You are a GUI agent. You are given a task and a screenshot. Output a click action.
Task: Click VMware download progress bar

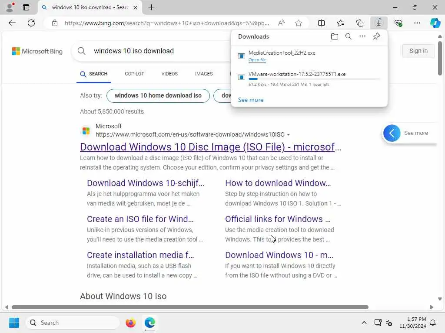coord(314,79)
